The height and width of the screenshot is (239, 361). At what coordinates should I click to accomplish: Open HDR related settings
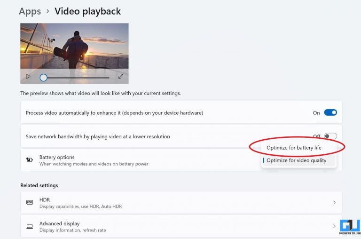click(181, 202)
